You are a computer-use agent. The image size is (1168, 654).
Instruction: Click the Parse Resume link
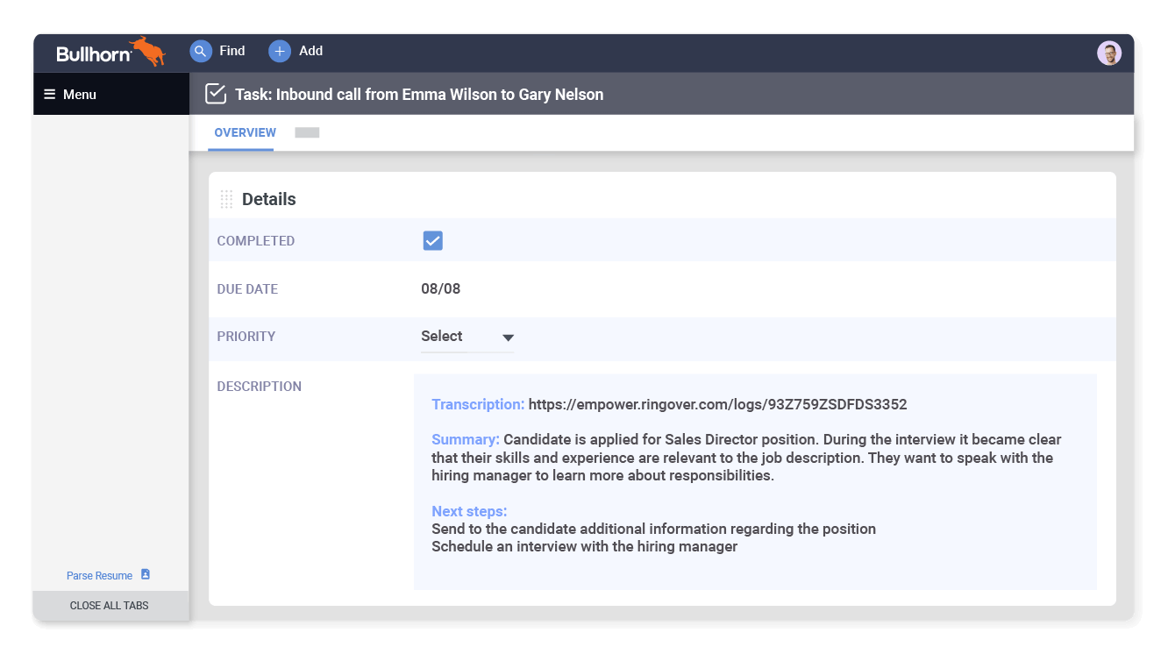click(99, 575)
